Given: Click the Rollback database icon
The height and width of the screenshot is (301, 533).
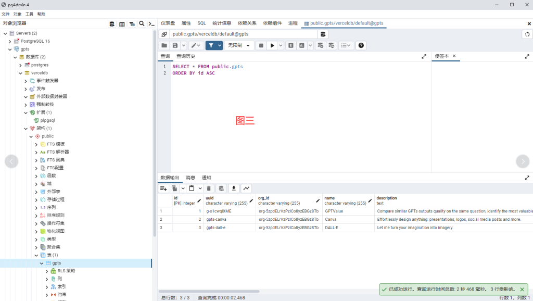Looking at the screenshot, I should (332, 45).
